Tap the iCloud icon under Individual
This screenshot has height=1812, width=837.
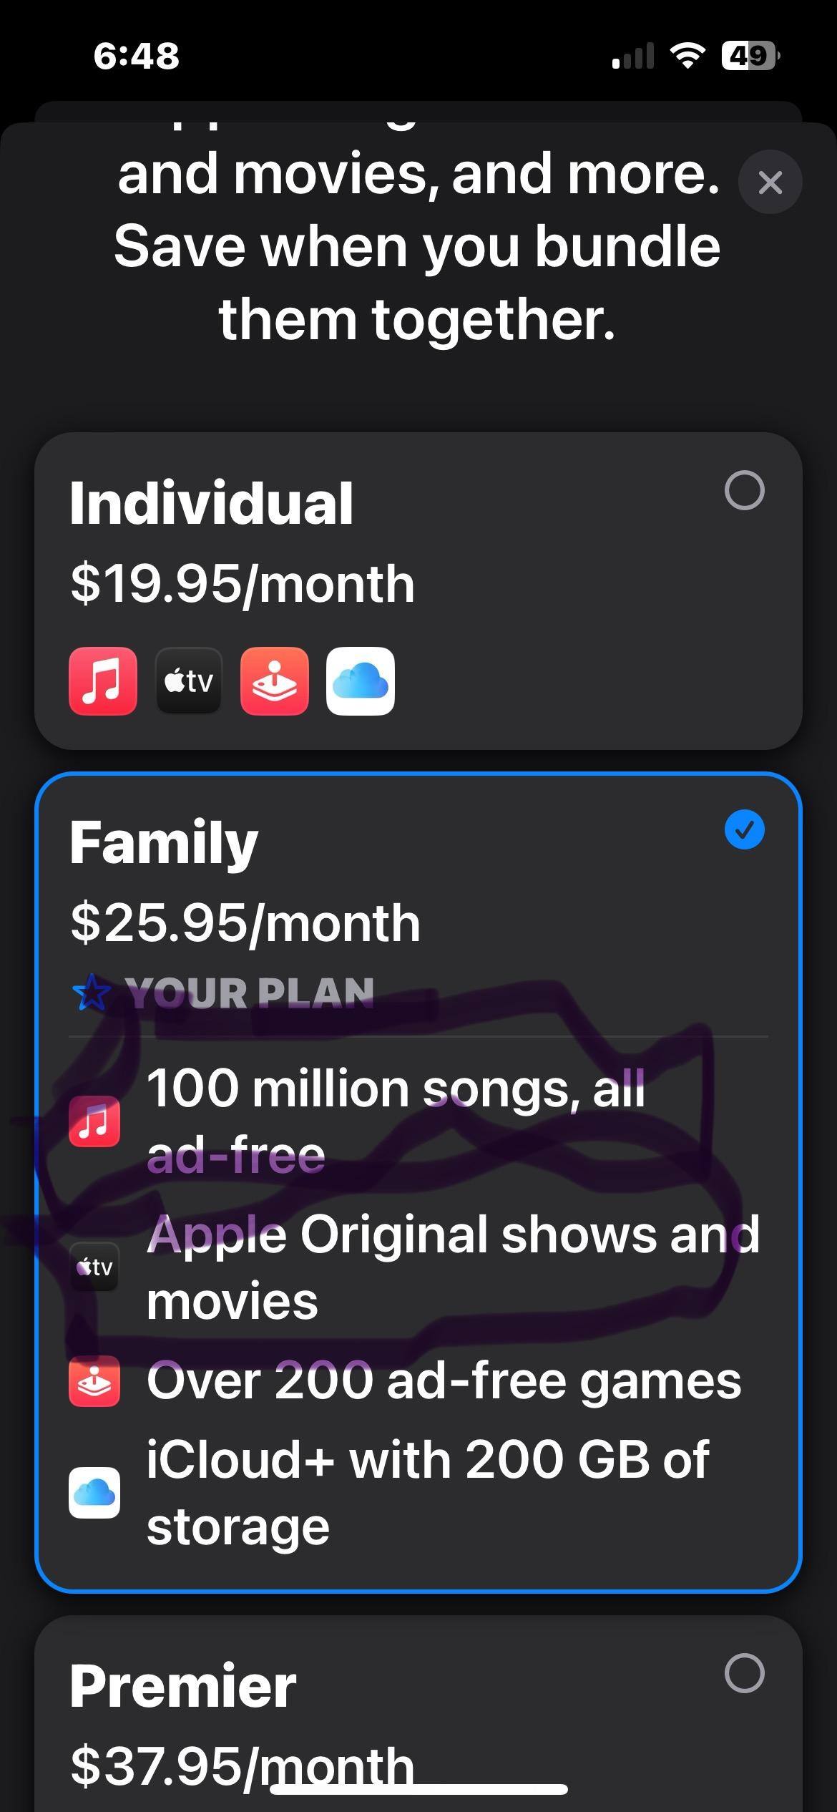(x=361, y=681)
